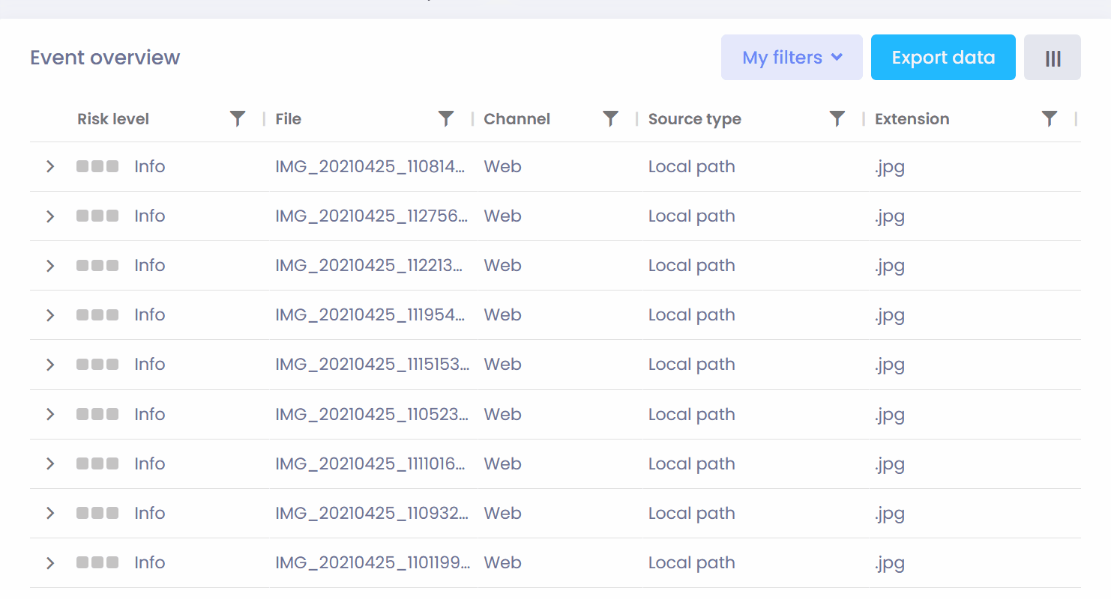Sort by the File column header
This screenshot has height=599, width=1111.
point(288,119)
